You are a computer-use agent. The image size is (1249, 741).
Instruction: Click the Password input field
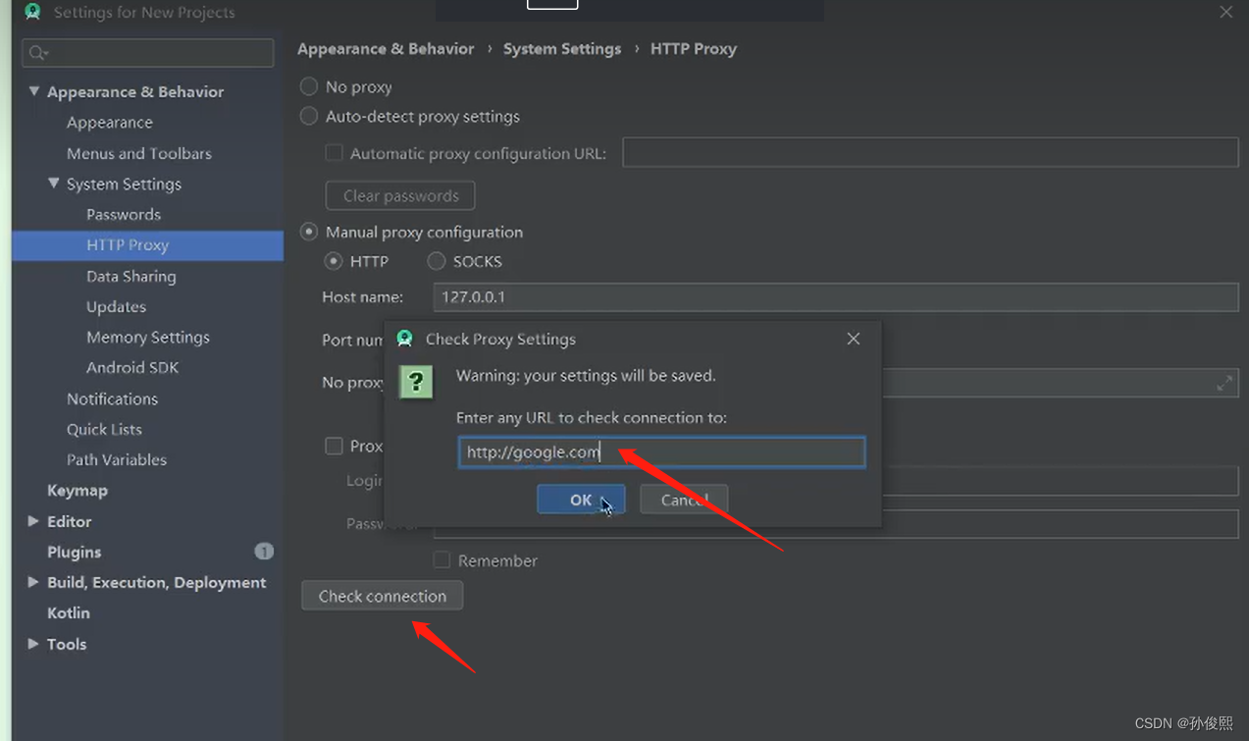coord(836,524)
